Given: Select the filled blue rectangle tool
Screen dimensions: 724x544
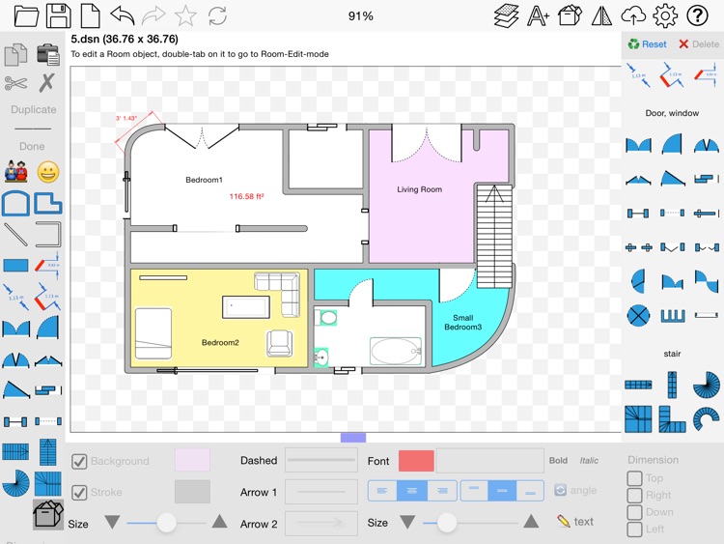Looking at the screenshot, I should 16,266.
